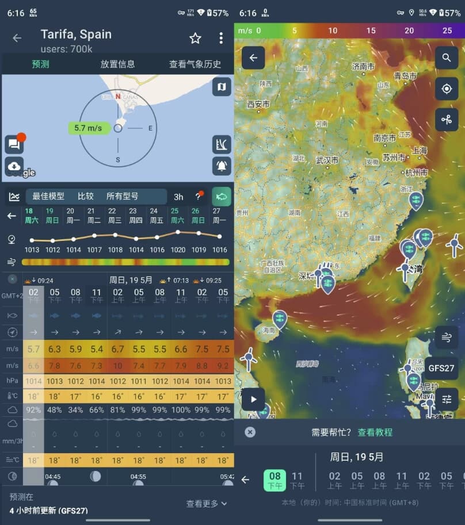Toggle Tarifa as a favorite spot
The width and height of the screenshot is (465, 525).
(195, 38)
